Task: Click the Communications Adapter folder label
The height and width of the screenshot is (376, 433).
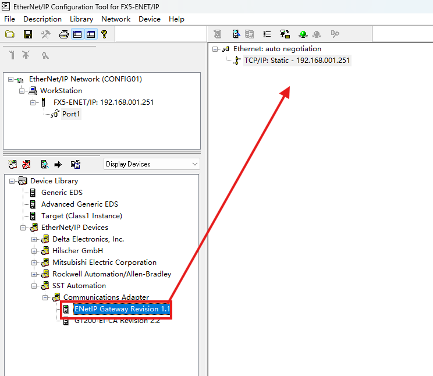Action: pyautogui.click(x=106, y=297)
